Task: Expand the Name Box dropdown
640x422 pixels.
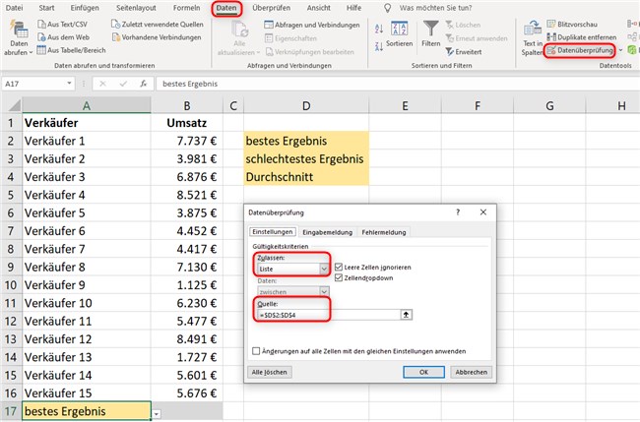Action: click(x=69, y=84)
